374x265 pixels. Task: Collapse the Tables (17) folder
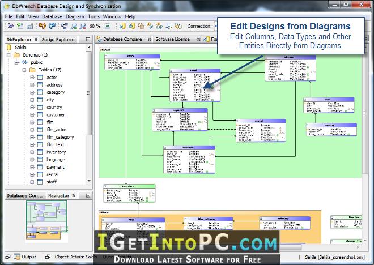(x=24, y=70)
